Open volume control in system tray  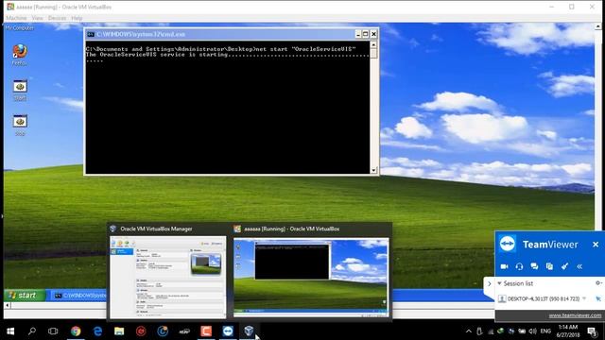533,331
